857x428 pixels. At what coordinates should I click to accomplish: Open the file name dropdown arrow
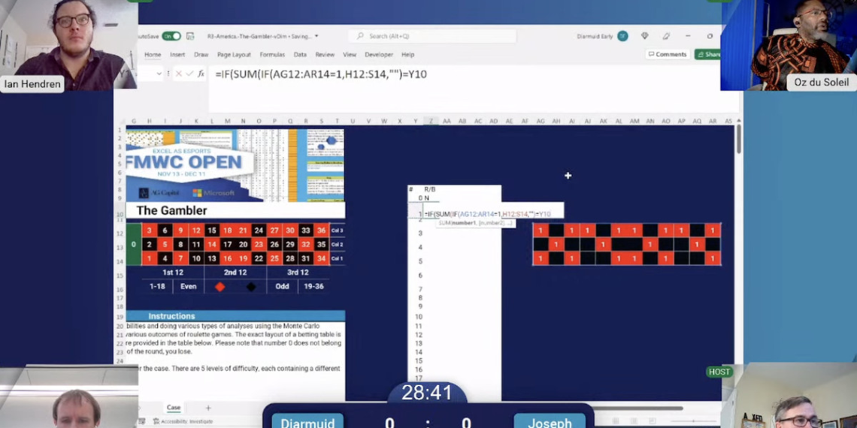316,37
